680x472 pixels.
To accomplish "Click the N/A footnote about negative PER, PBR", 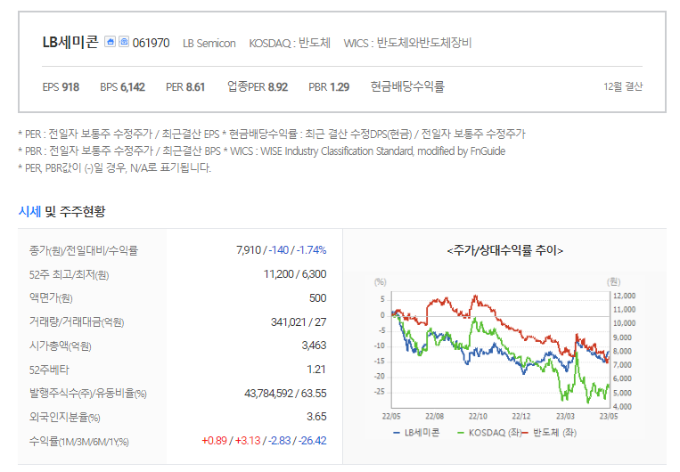I will pyautogui.click(x=114, y=167).
